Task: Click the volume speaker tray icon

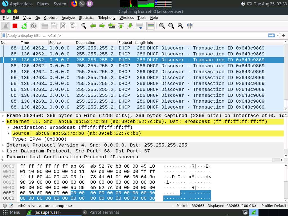Action: 243,4
